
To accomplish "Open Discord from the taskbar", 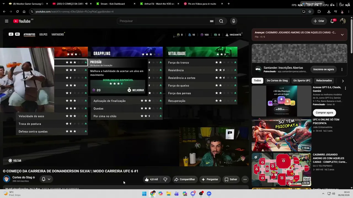I will pos(193,194).
